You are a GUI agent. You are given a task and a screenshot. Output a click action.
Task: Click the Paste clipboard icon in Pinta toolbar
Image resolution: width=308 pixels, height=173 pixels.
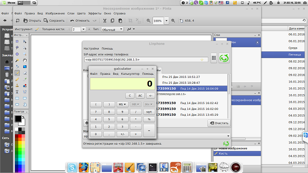pos(120,21)
